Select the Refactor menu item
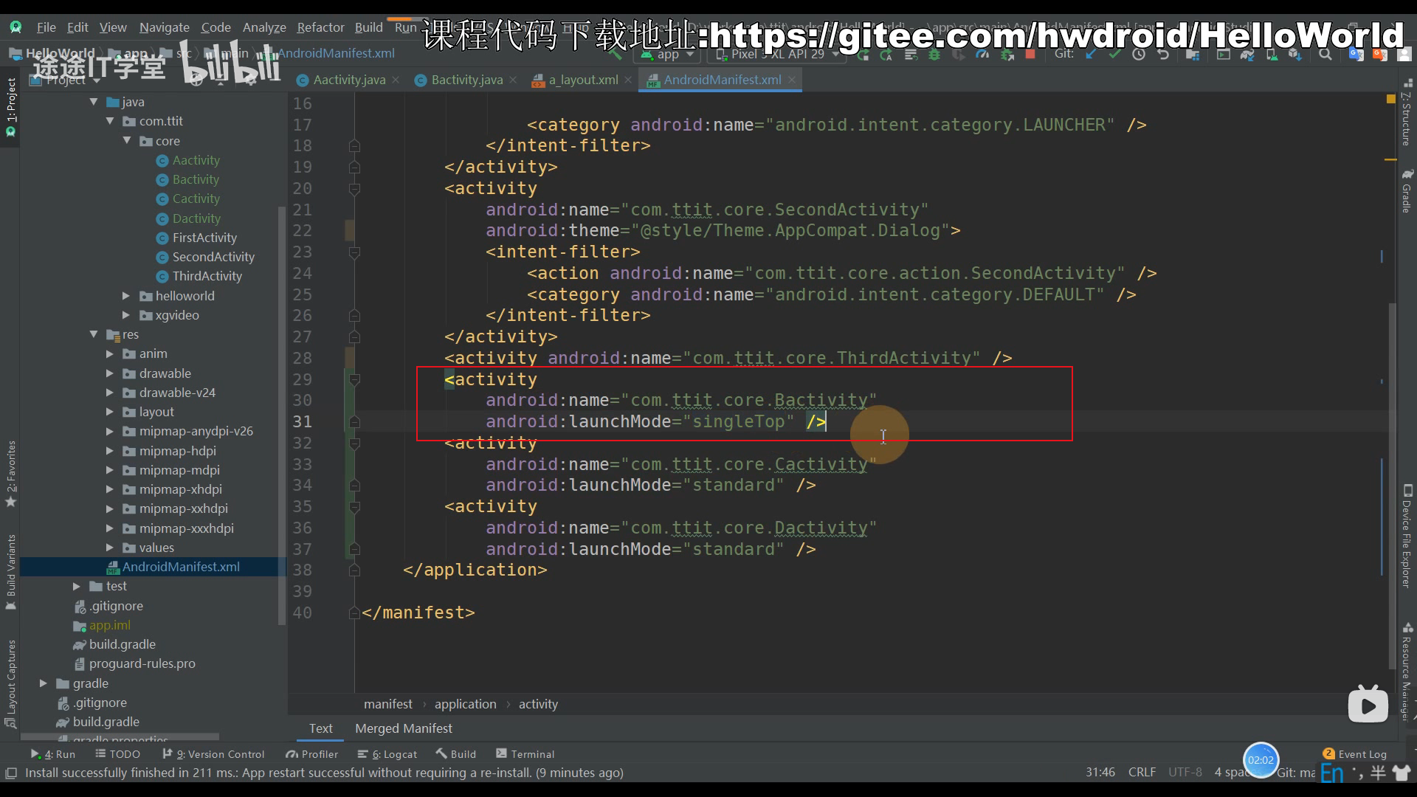1417x797 pixels. 320,27
